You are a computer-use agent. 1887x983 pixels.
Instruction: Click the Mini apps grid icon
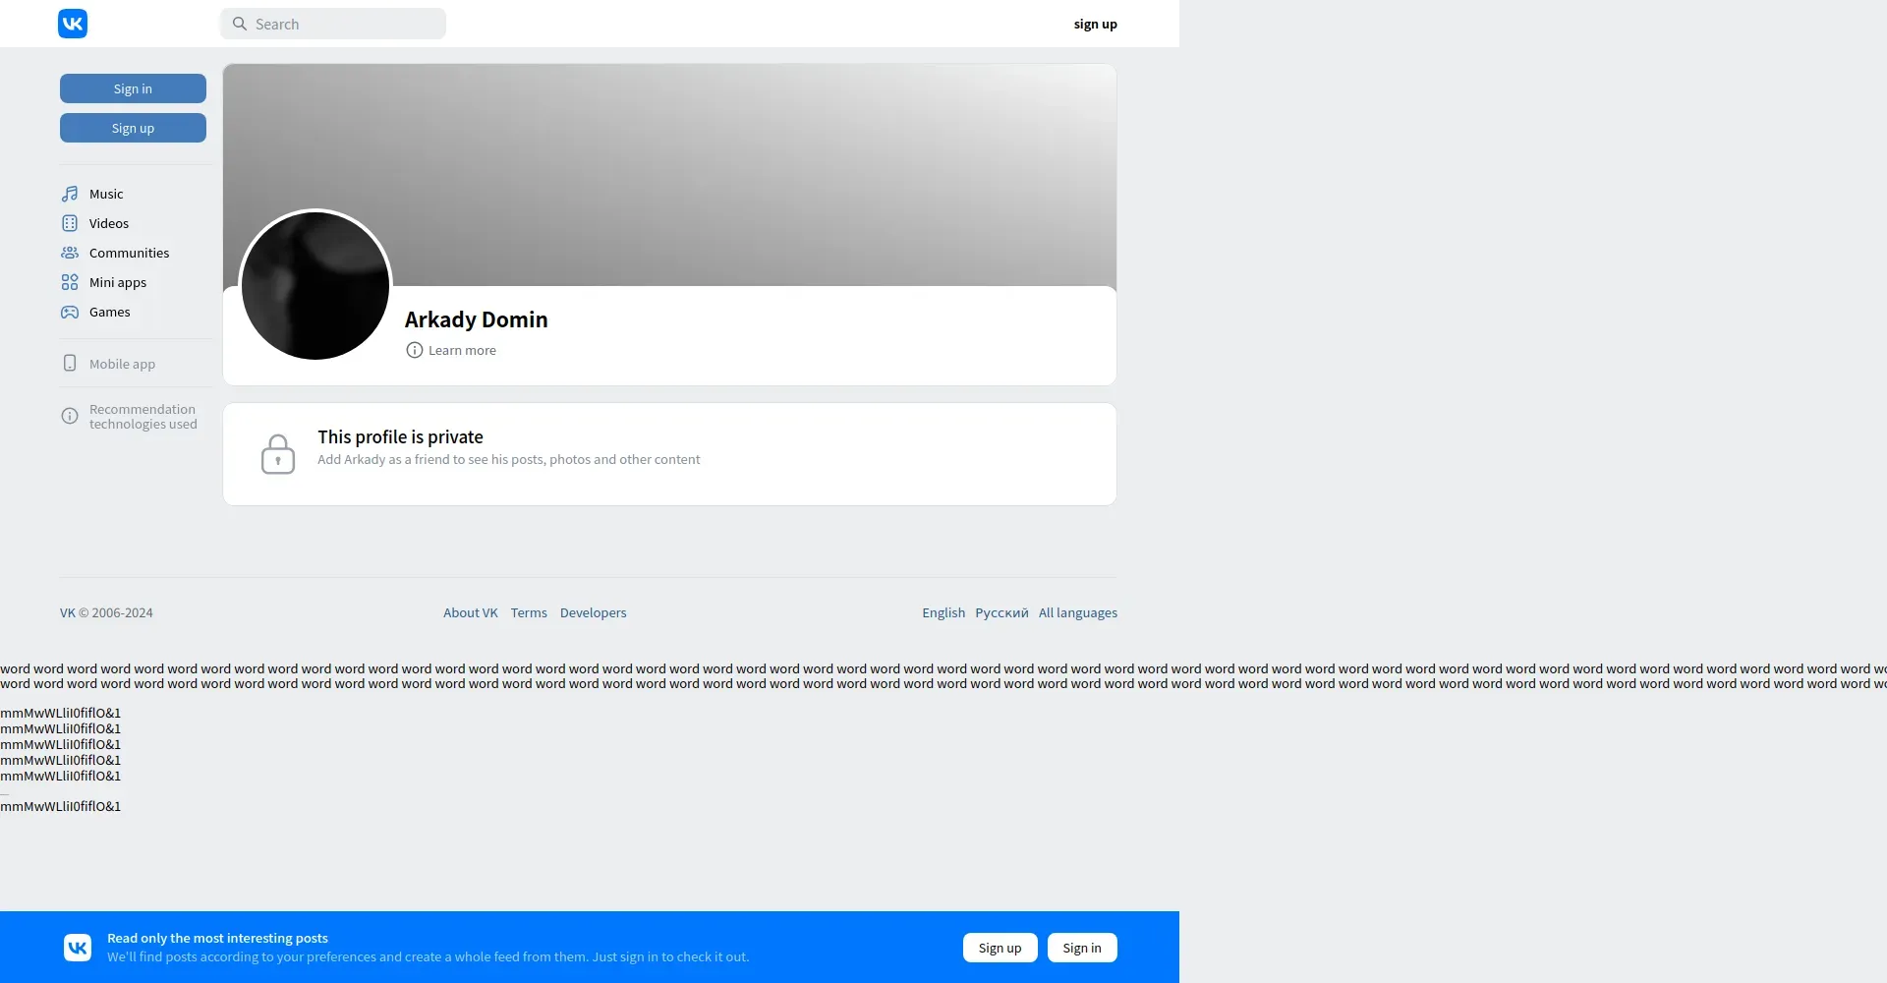click(x=70, y=282)
